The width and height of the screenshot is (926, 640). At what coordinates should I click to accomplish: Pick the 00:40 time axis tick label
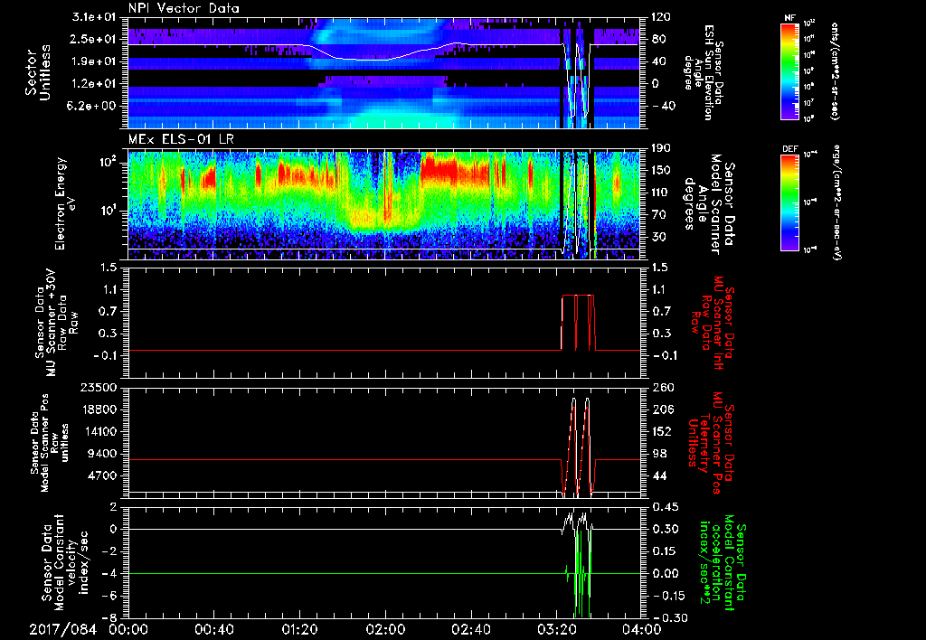[213, 628]
